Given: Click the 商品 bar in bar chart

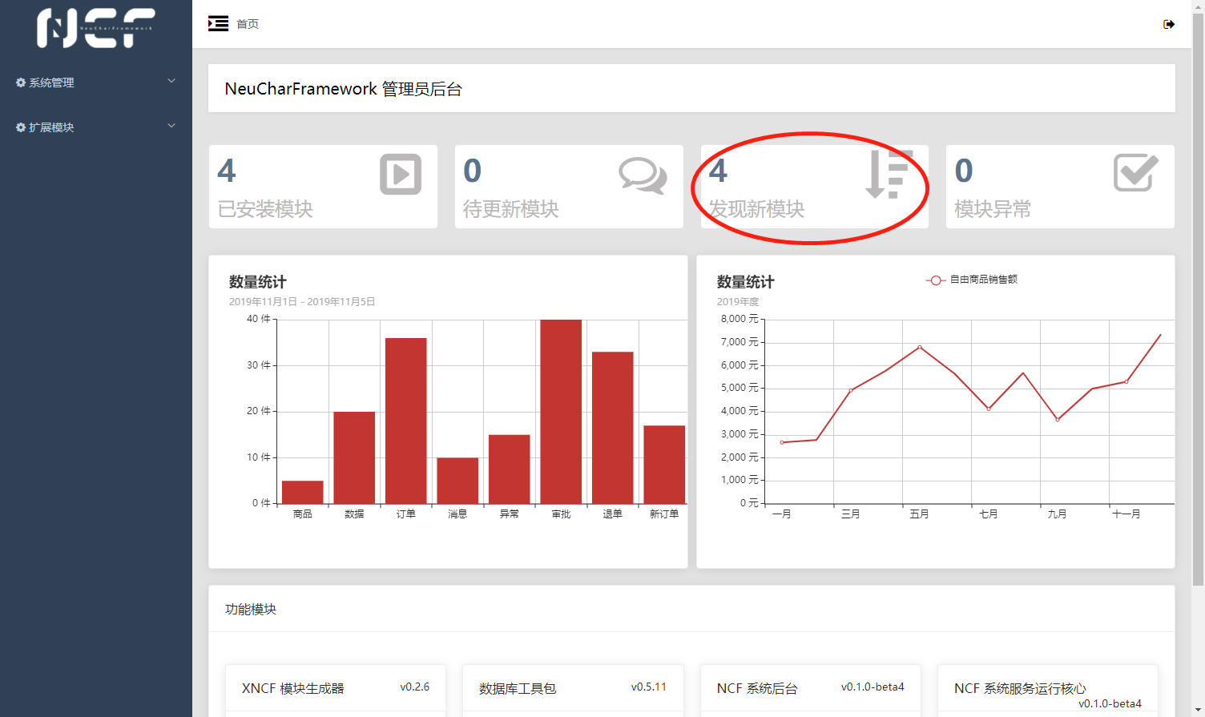Looking at the screenshot, I should pos(303,493).
